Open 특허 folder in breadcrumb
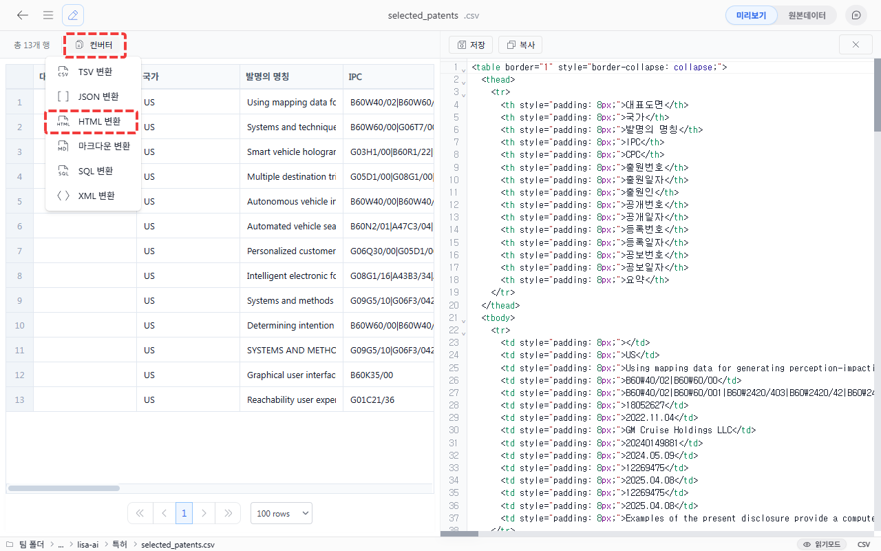This screenshot has width=881, height=551. 120,544
